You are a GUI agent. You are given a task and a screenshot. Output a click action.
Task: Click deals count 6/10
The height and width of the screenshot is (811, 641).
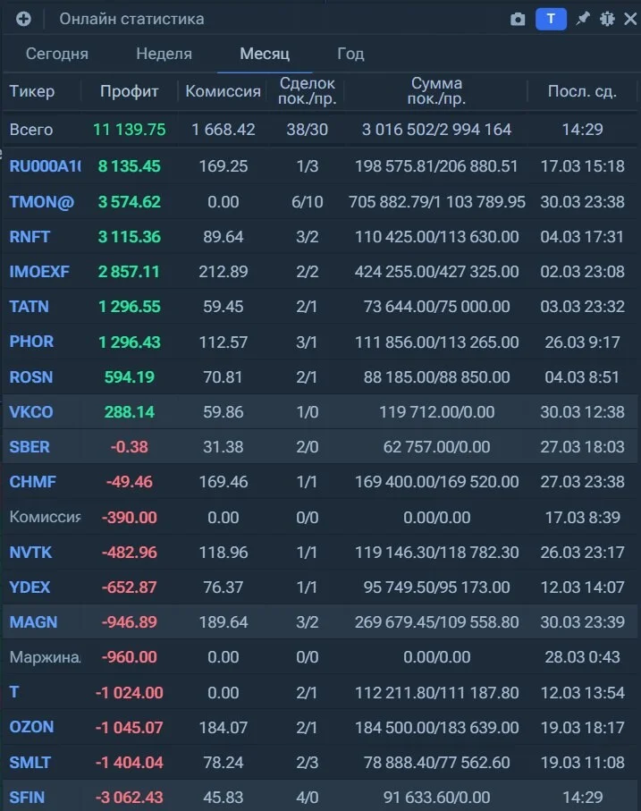tap(307, 202)
